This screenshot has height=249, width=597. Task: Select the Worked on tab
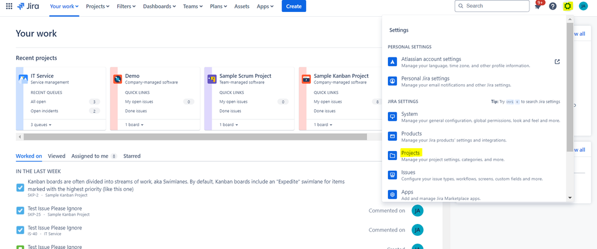tap(29, 156)
